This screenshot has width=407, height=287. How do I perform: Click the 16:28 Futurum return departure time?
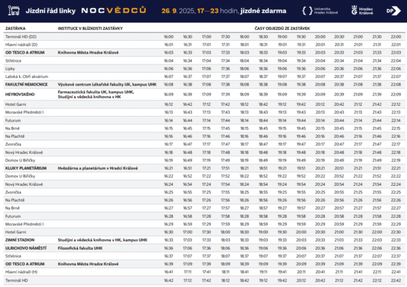[x=169, y=216]
